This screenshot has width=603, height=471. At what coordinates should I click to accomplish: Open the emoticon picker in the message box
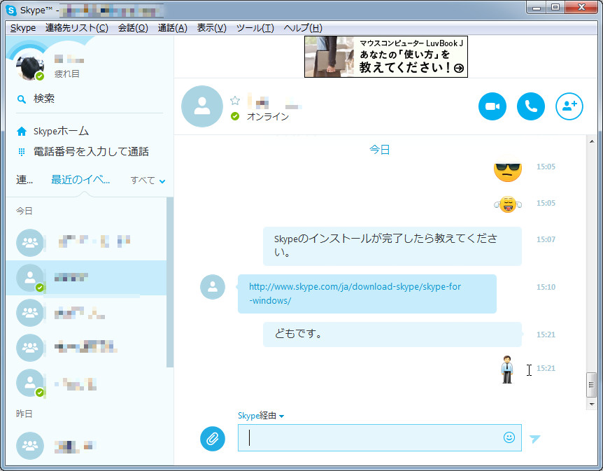510,437
